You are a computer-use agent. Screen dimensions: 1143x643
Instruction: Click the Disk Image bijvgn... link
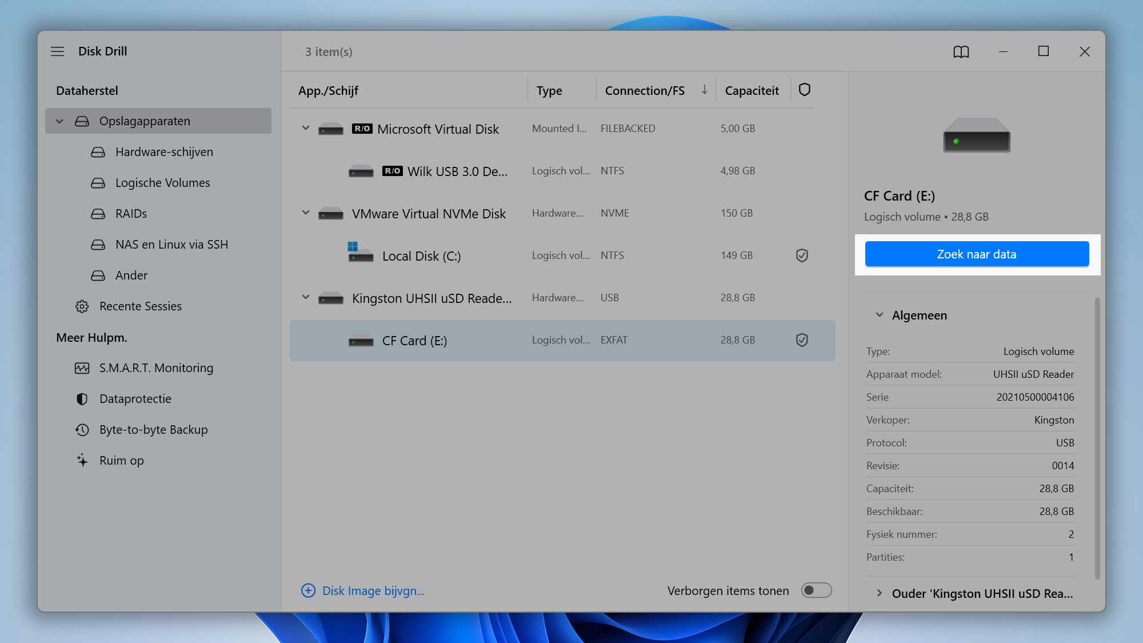point(373,591)
